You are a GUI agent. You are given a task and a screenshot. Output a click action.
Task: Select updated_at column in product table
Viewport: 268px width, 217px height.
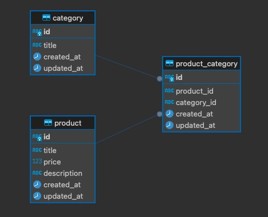coord(63,196)
